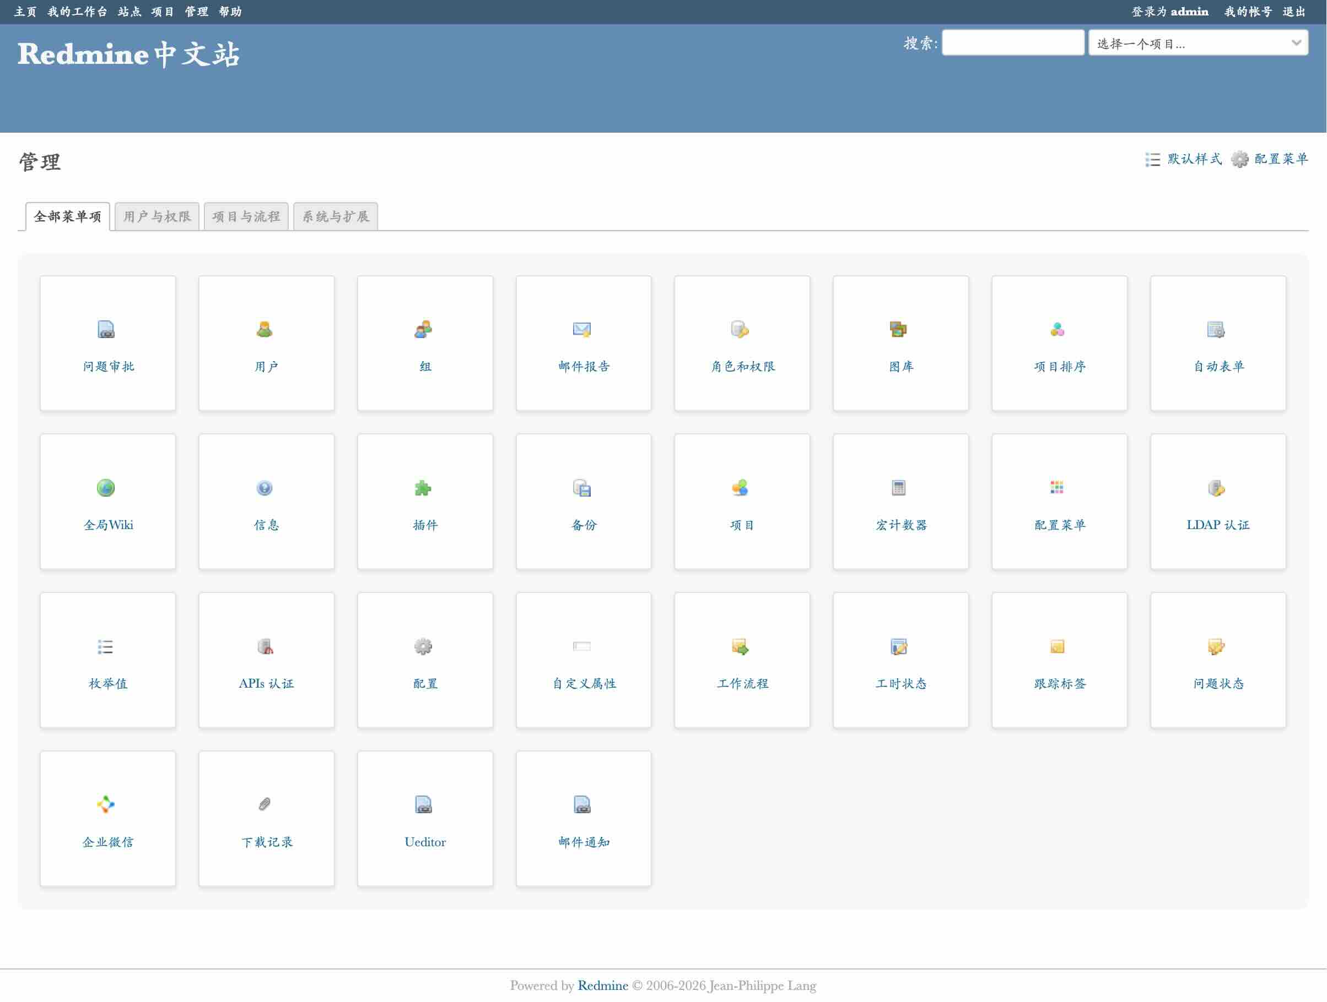Open the 我的帐号 link
Viewport: 1327px width, 1002px height.
tap(1248, 12)
